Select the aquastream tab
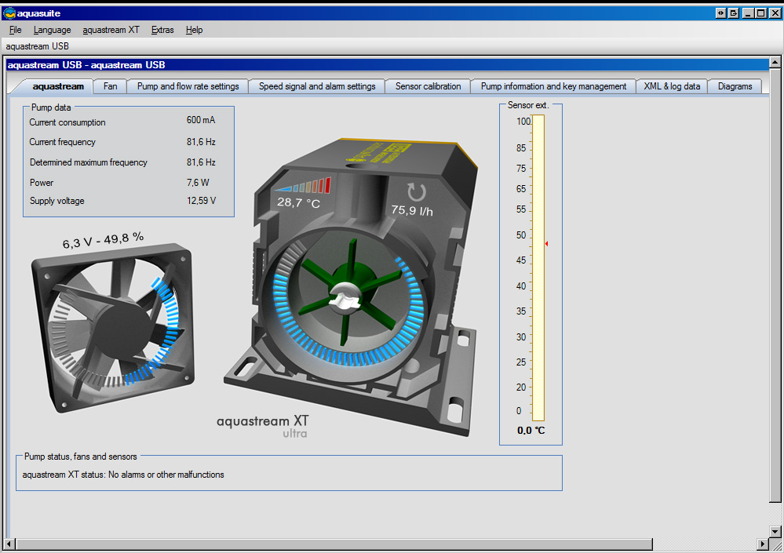Screen dimensions: 784x553 pos(58,86)
